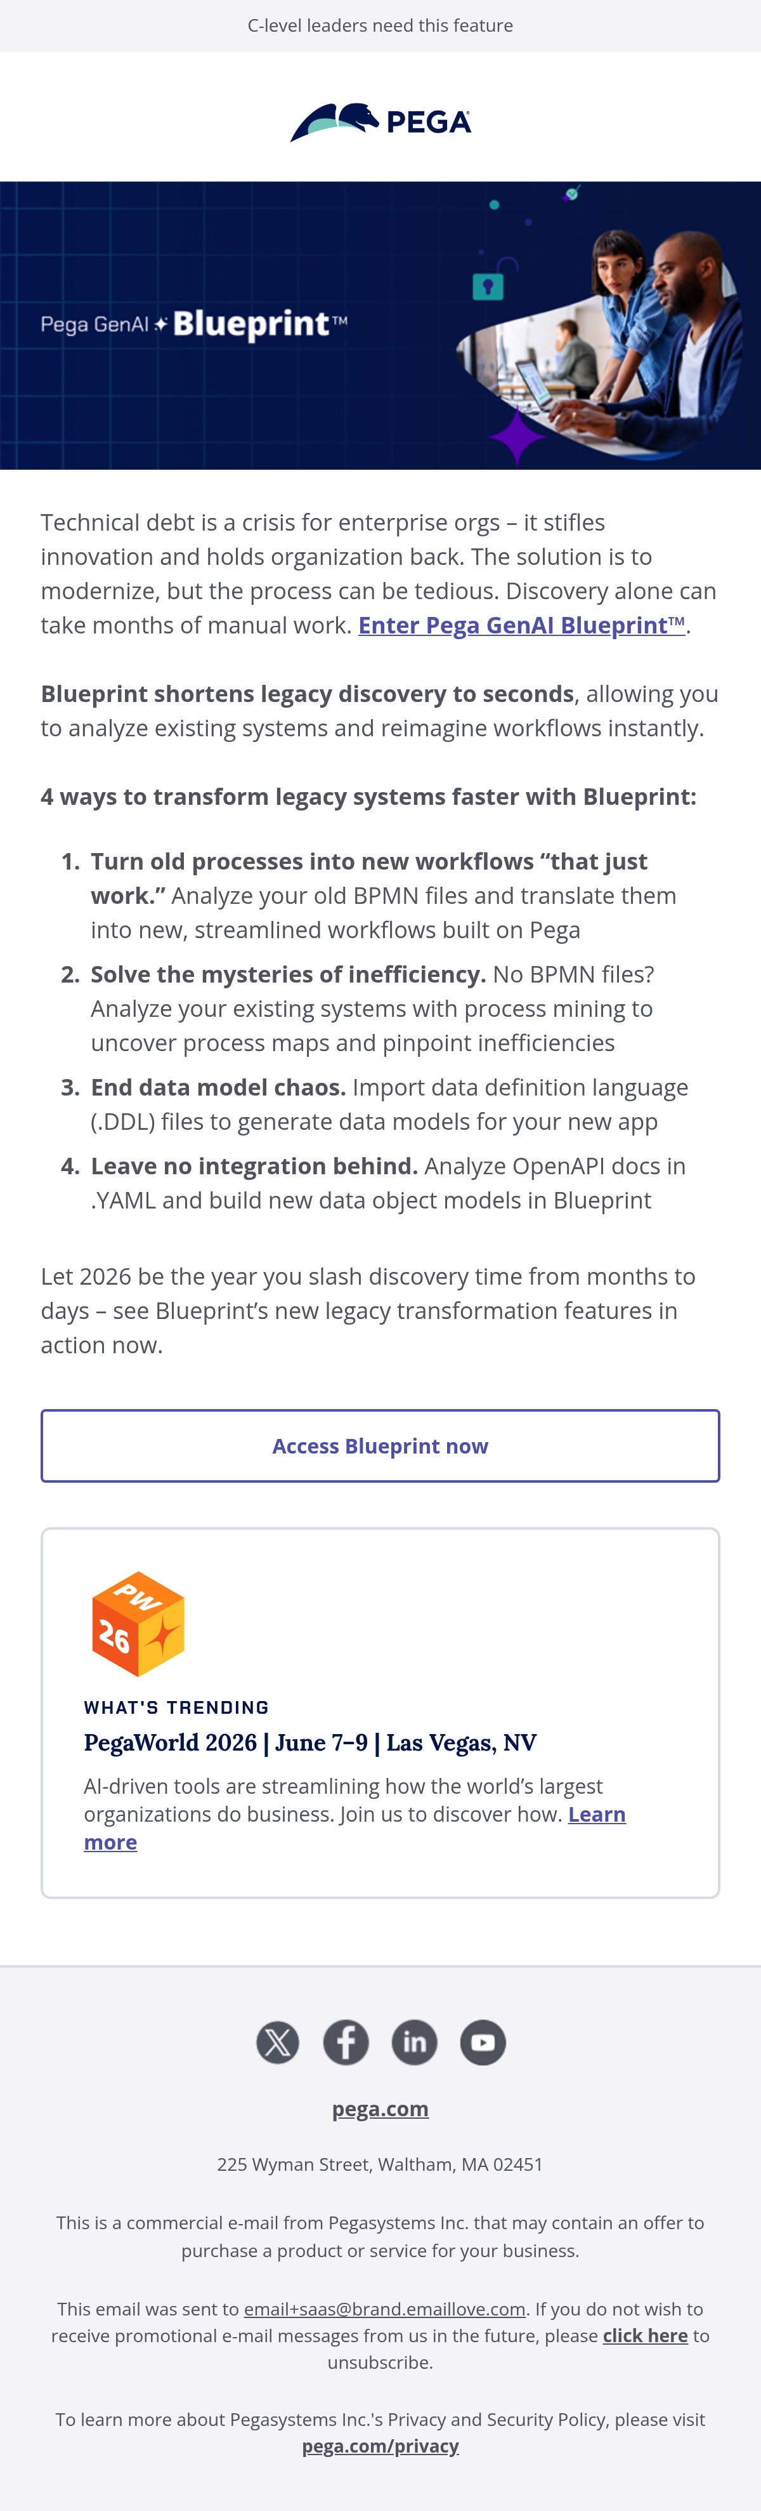Follow the Learn more link

coord(354,1827)
